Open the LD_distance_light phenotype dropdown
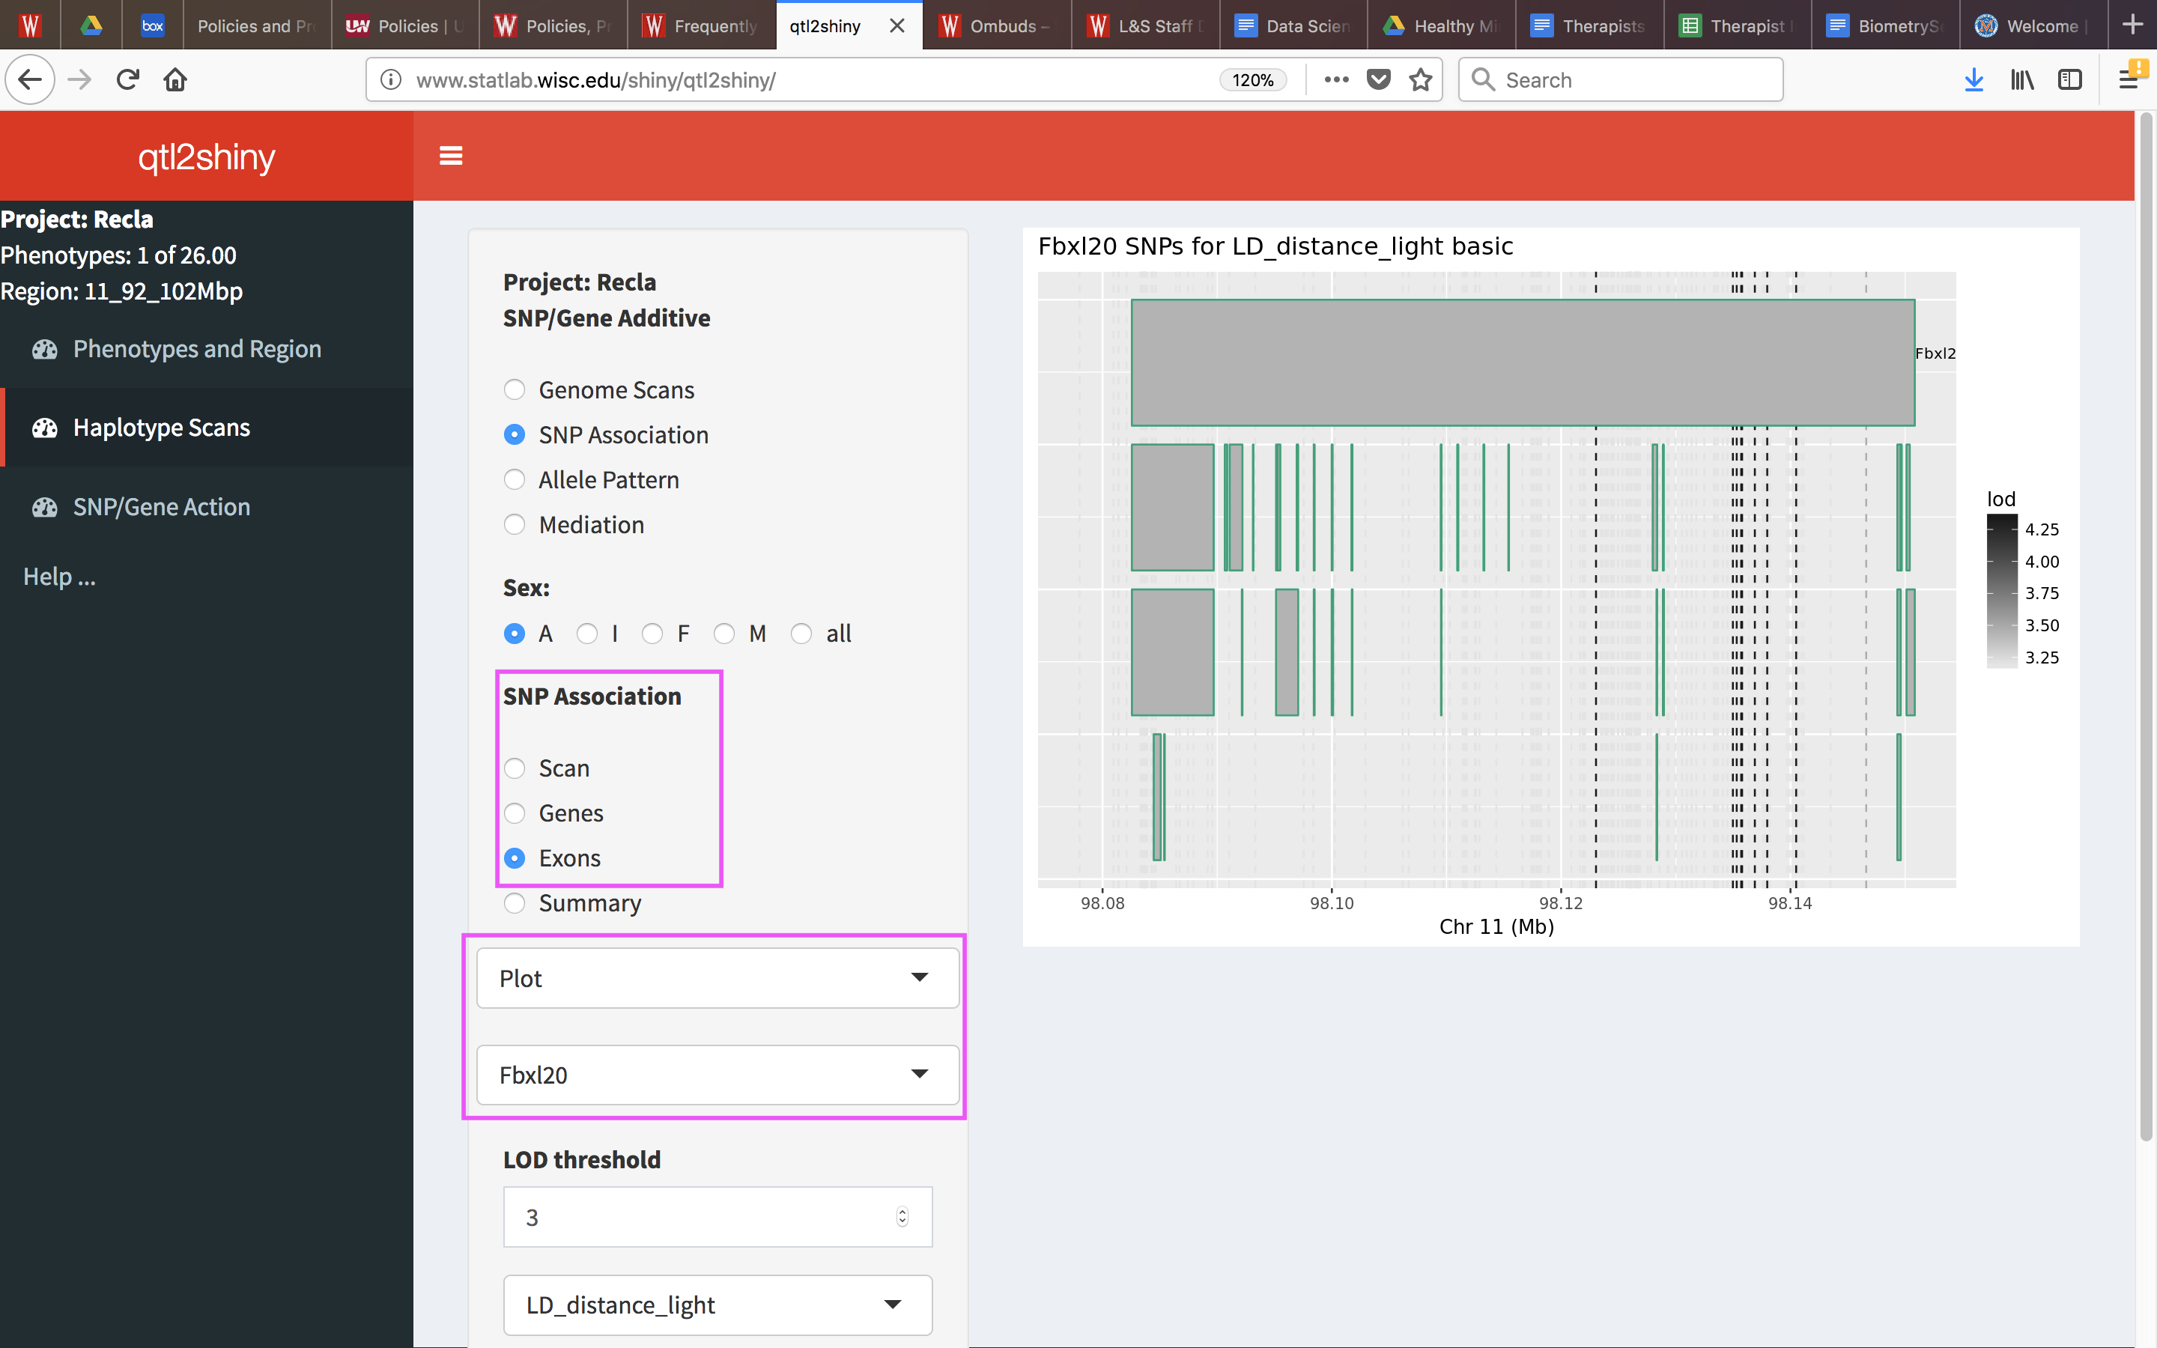The height and width of the screenshot is (1348, 2157). coord(718,1305)
